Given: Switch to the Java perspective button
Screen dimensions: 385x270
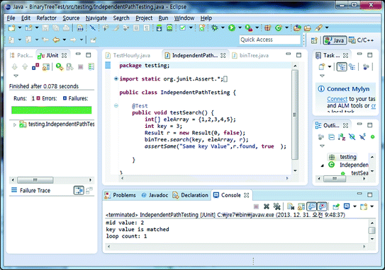Looking at the screenshot, I should coord(335,40).
